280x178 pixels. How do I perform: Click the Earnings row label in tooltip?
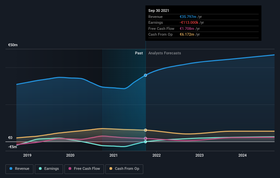(x=156, y=22)
